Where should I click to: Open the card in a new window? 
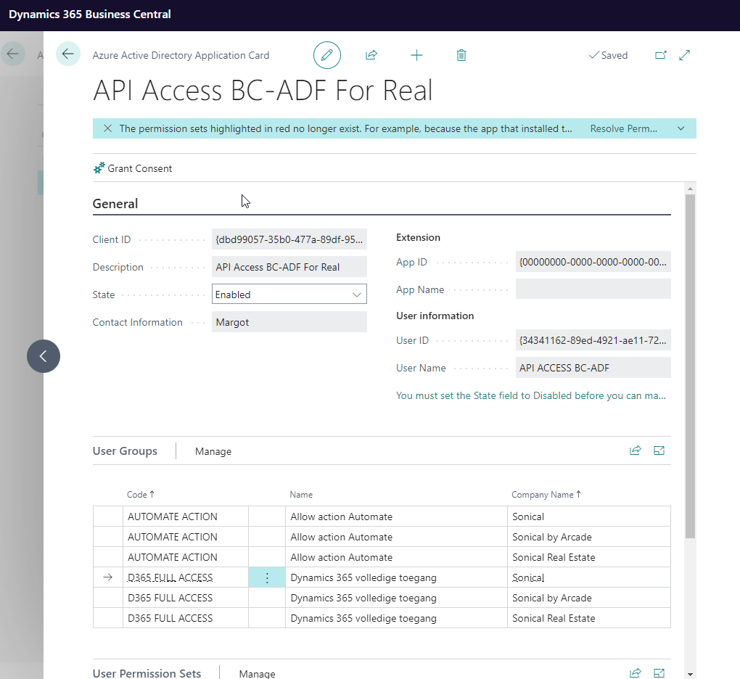point(661,55)
